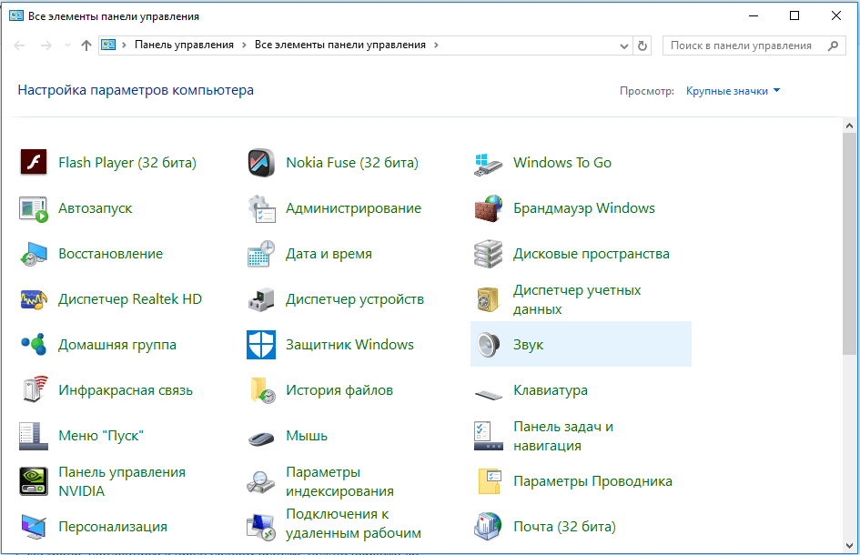This screenshot has height=555, width=860.
Task: Click the scrollbar up arrow
Action: point(850,126)
